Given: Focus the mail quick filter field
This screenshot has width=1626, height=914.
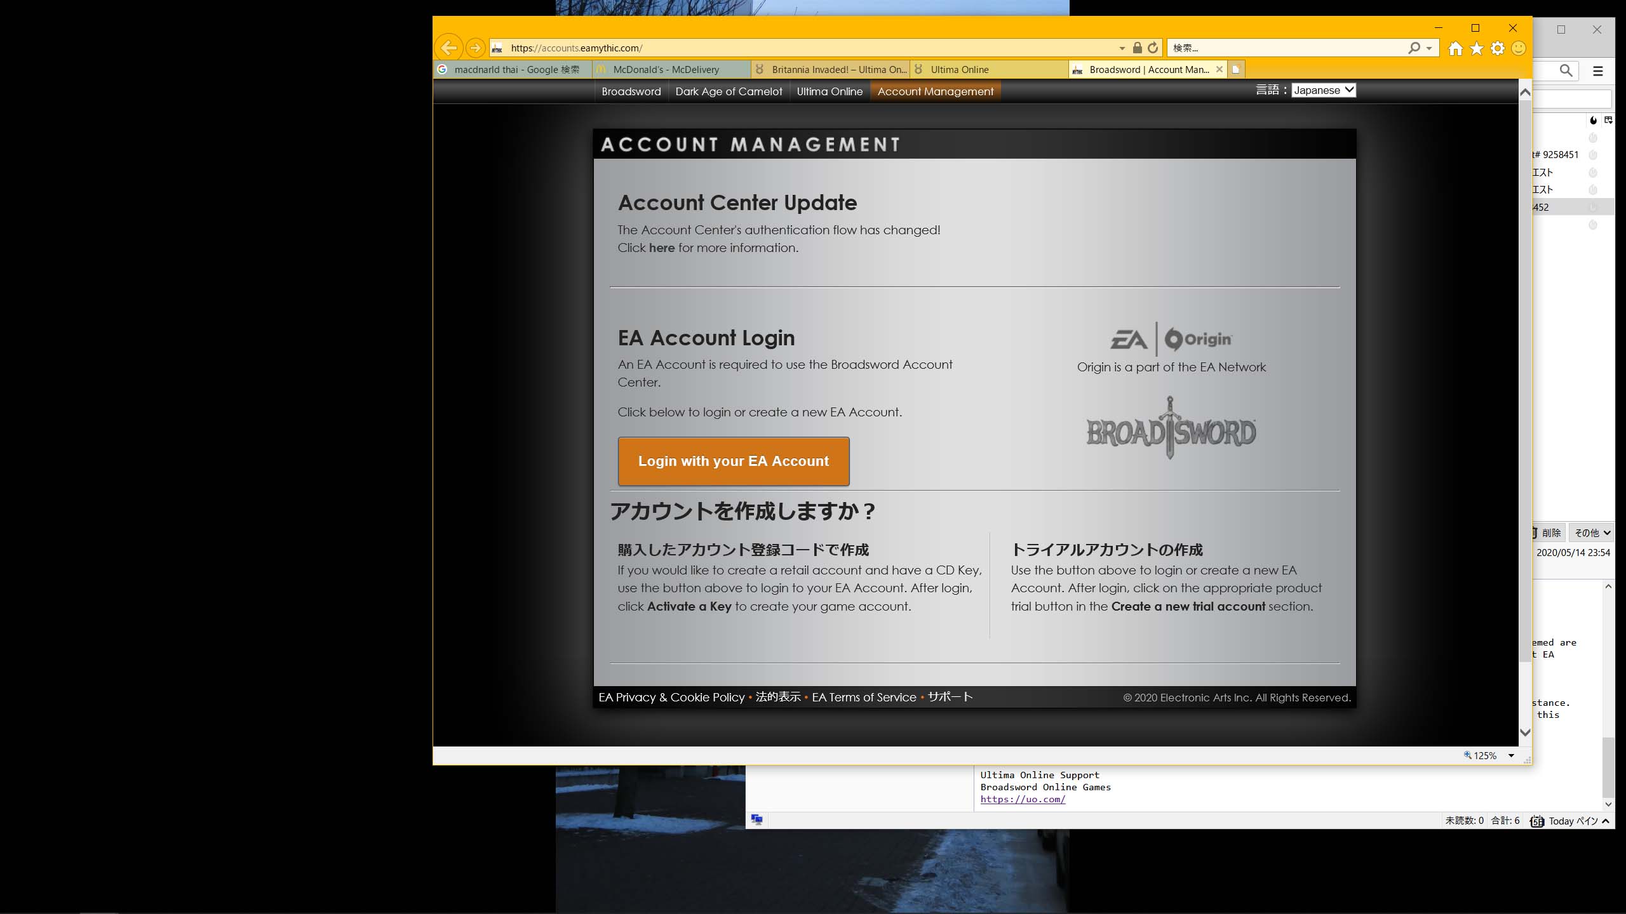Looking at the screenshot, I should tap(1573, 98).
